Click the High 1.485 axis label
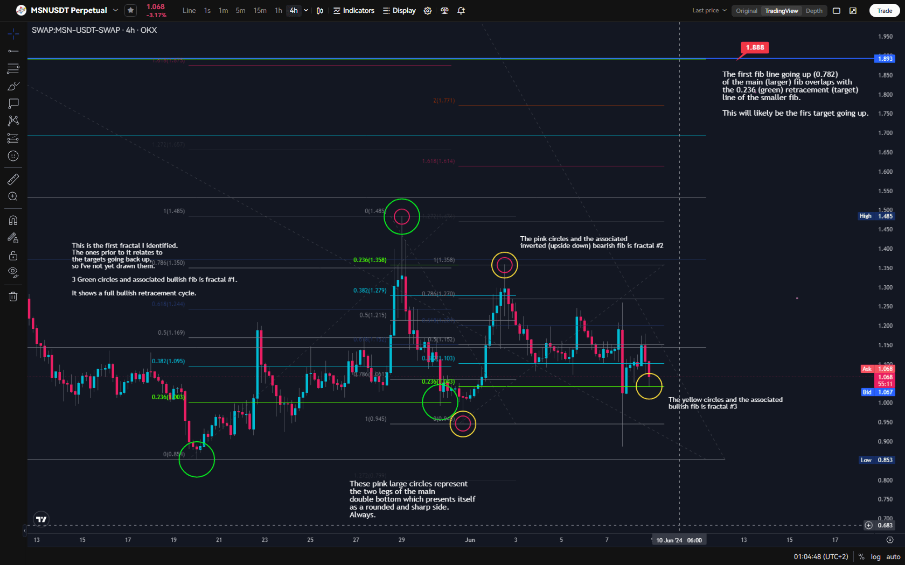This screenshot has height=565, width=905. pyautogui.click(x=876, y=216)
